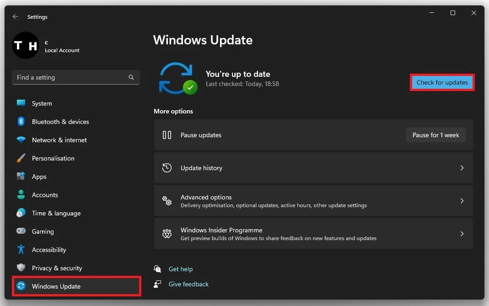Click the search magnifier icon
489x306 pixels.
pos(131,77)
